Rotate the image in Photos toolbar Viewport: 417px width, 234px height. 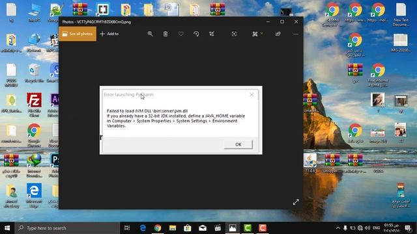[196, 34]
